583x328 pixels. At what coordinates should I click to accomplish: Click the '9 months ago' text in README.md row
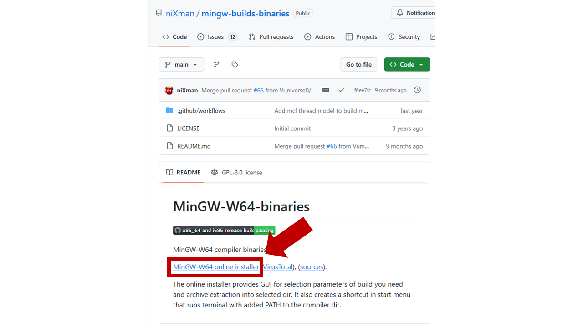tap(404, 146)
